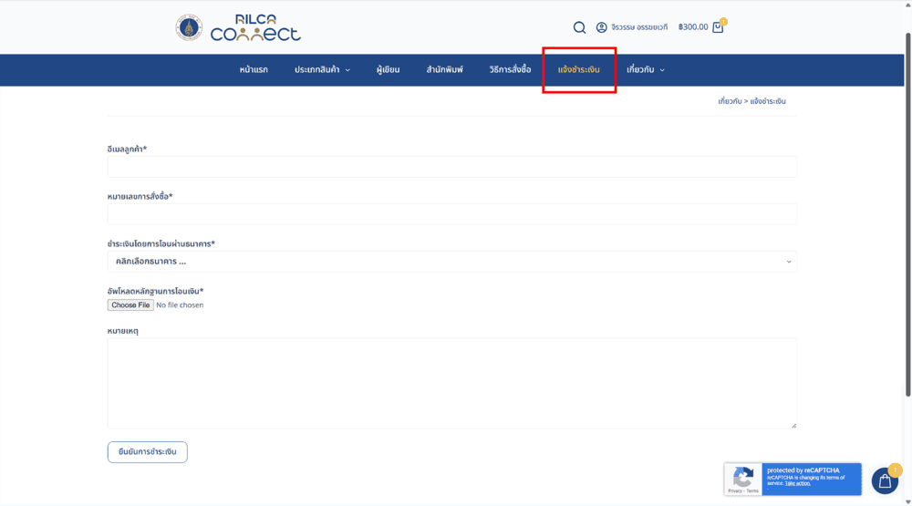Click the user account avatar icon
912x506 pixels.
601,27
